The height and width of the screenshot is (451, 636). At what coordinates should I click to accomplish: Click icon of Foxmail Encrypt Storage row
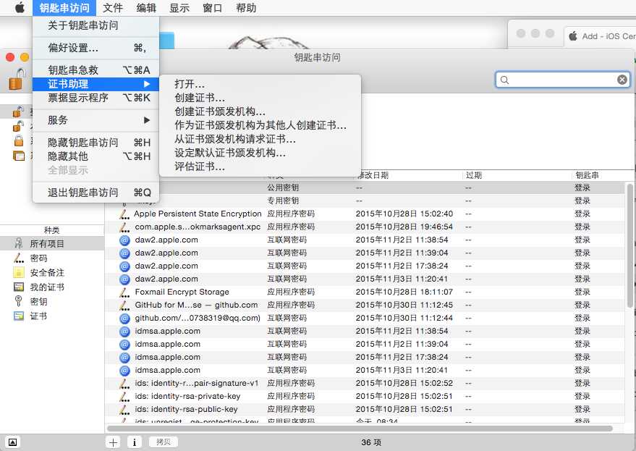click(x=124, y=292)
